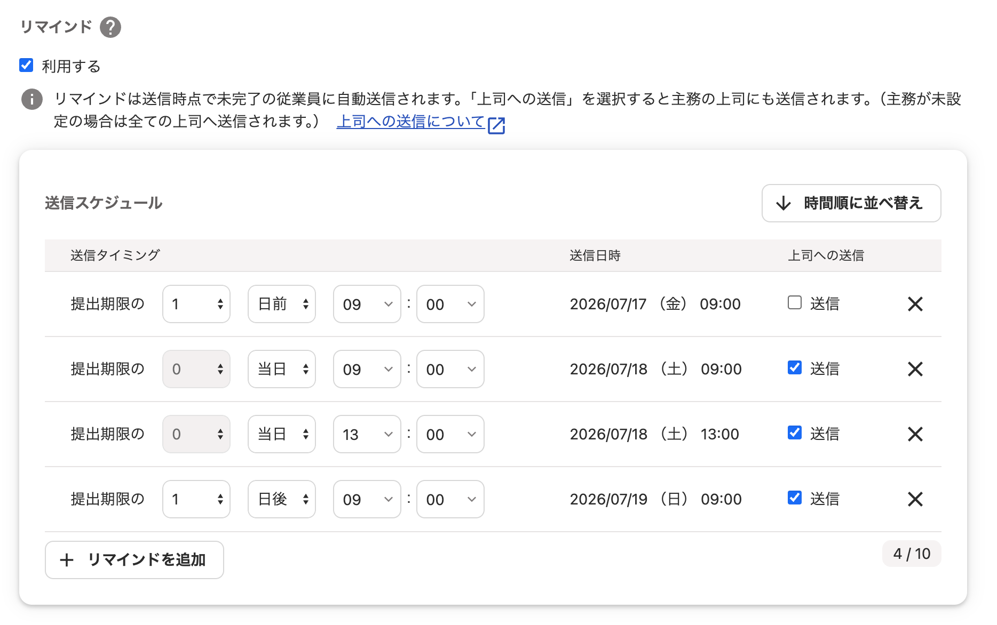Enable 上司への送信 for the 07/17 reminder
The image size is (997, 625).
pos(795,302)
